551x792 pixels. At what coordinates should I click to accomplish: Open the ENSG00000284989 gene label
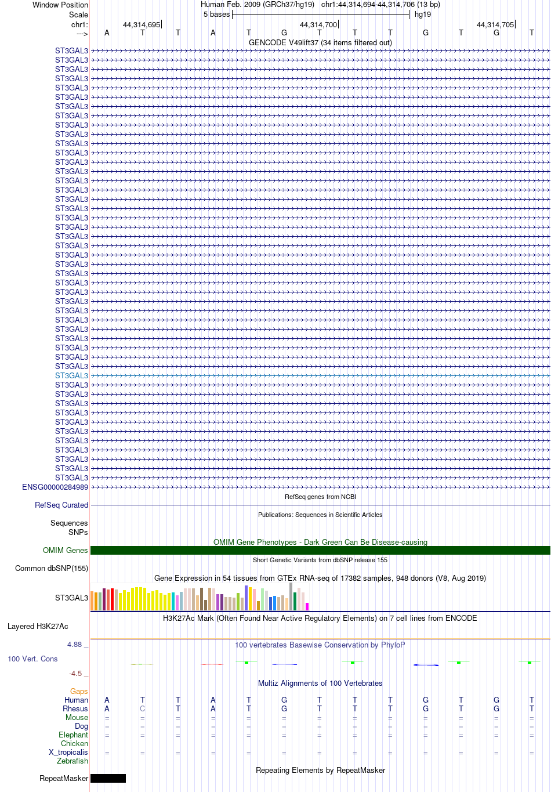click(55, 487)
